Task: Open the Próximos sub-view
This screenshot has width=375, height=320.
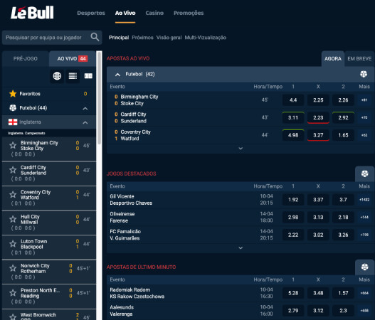Action: click(142, 38)
